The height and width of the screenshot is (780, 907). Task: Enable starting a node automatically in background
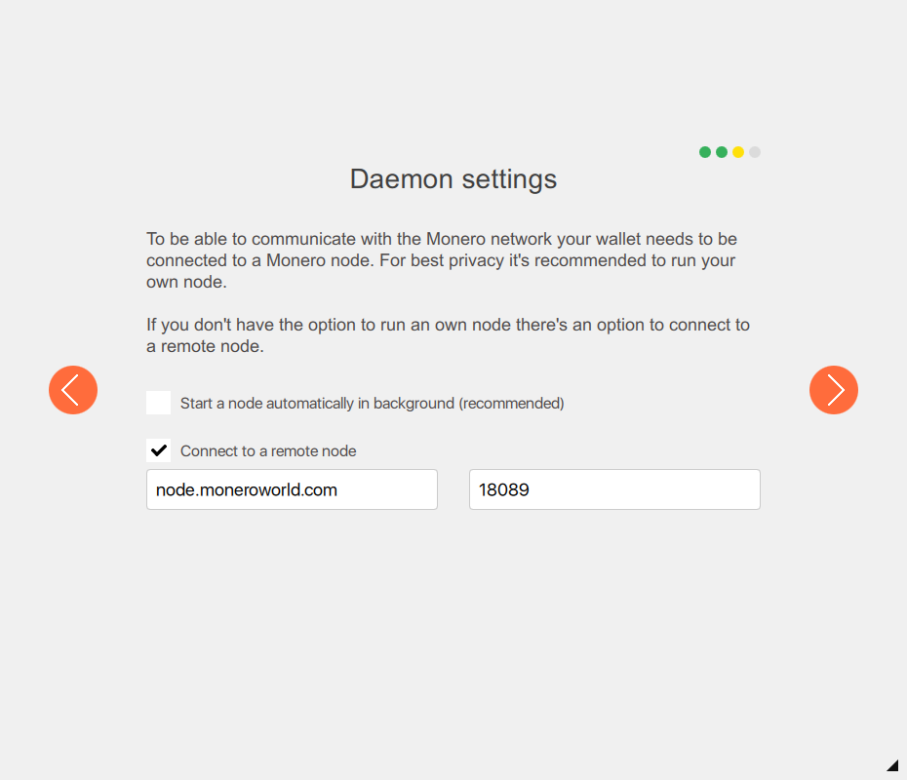pos(158,403)
